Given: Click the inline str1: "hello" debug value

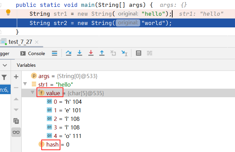Looking at the screenshot, I should pos(201,14).
